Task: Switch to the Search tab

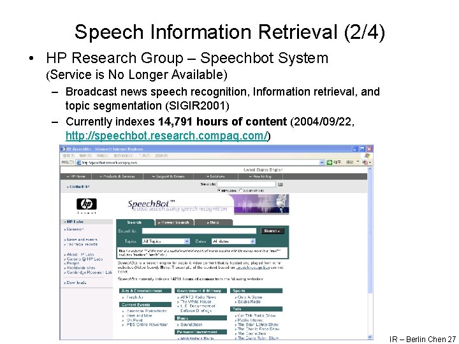Action: (x=135, y=222)
